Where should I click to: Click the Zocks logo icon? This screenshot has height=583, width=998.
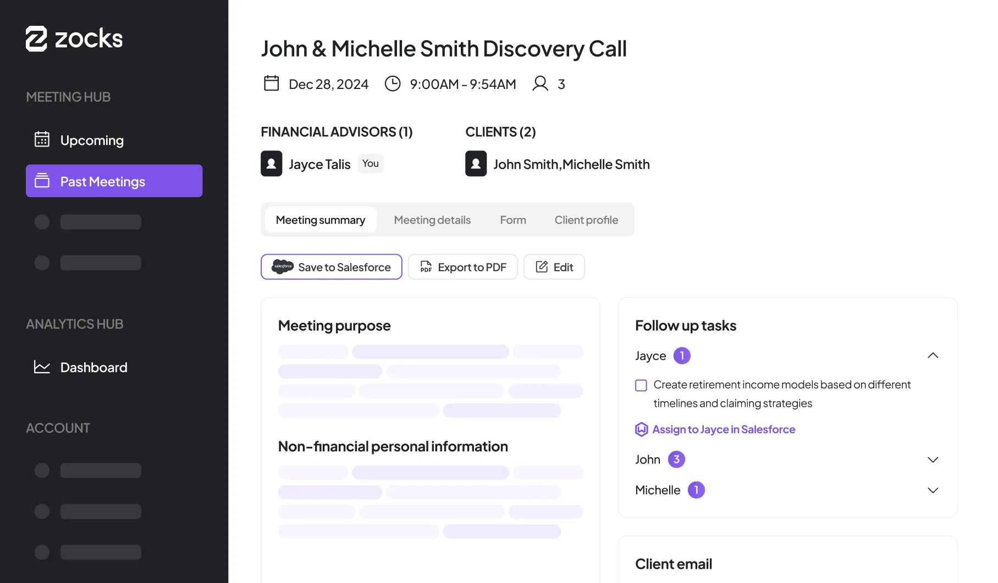(36, 38)
